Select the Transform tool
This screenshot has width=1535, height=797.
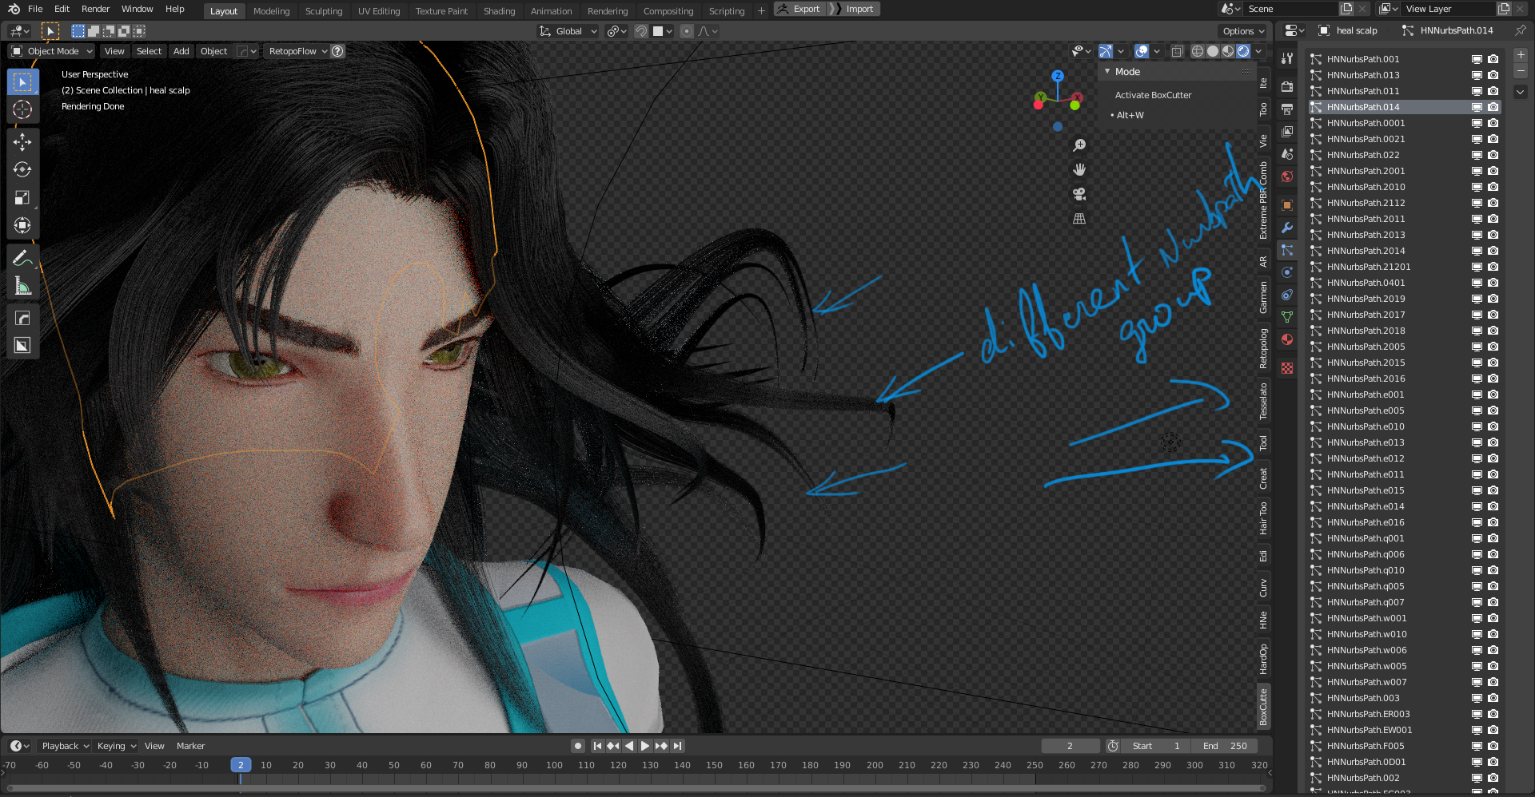pyautogui.click(x=22, y=225)
